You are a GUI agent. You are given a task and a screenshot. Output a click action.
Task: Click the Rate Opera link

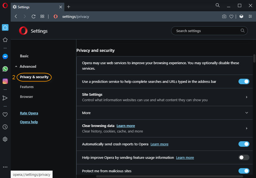pos(29,113)
